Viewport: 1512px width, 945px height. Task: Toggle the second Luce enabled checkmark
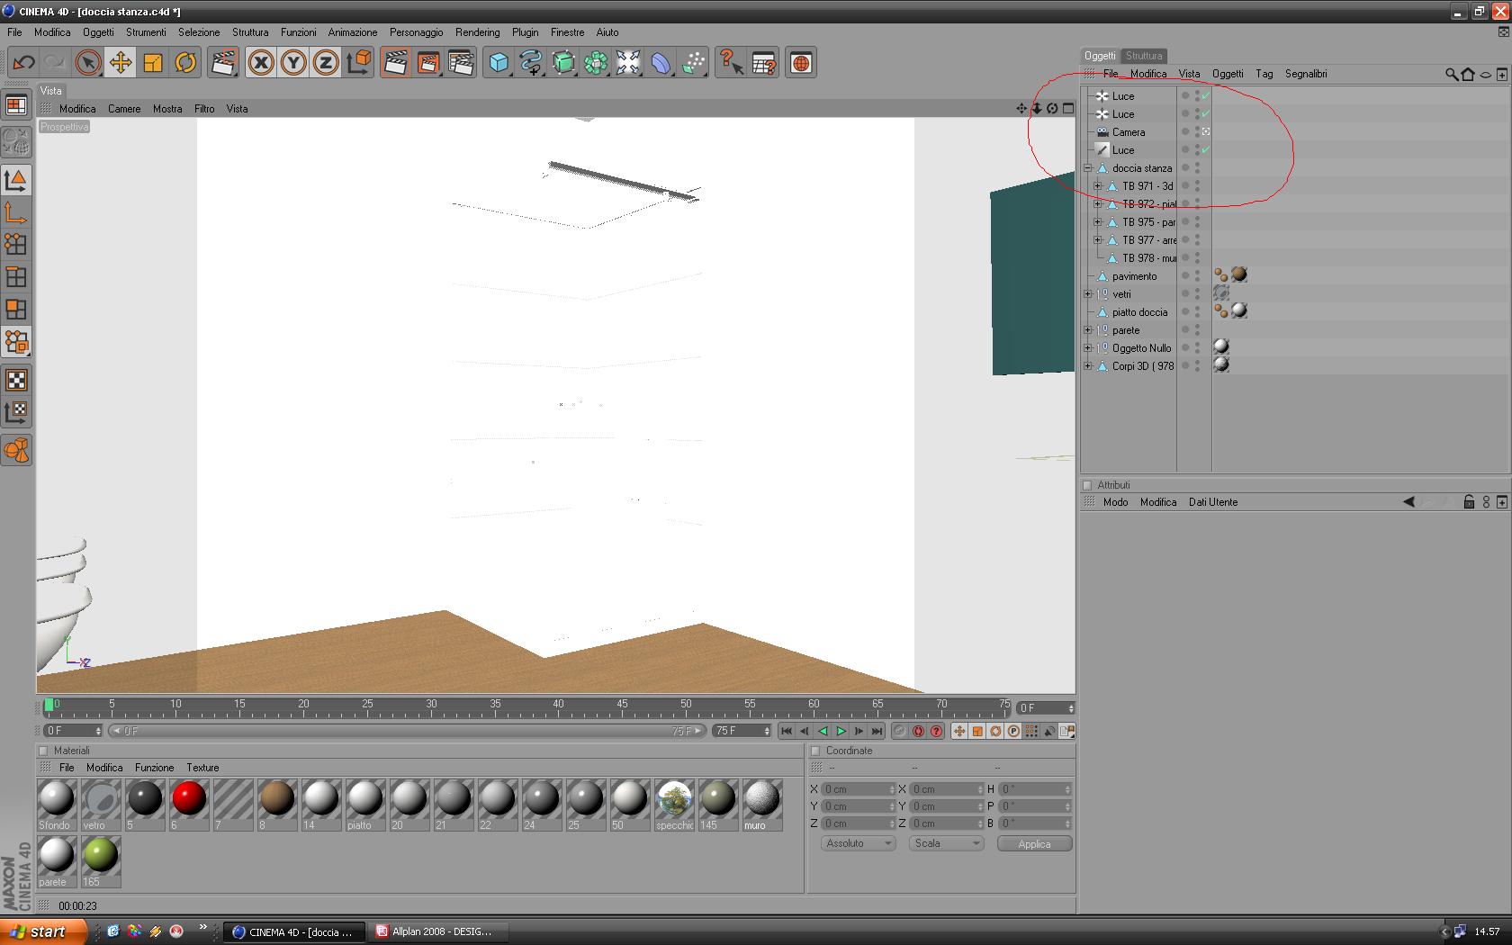[x=1206, y=114]
